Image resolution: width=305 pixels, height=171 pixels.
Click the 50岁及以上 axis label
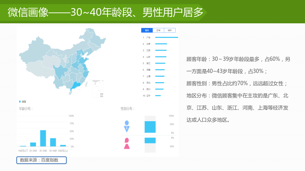(x=63, y=151)
